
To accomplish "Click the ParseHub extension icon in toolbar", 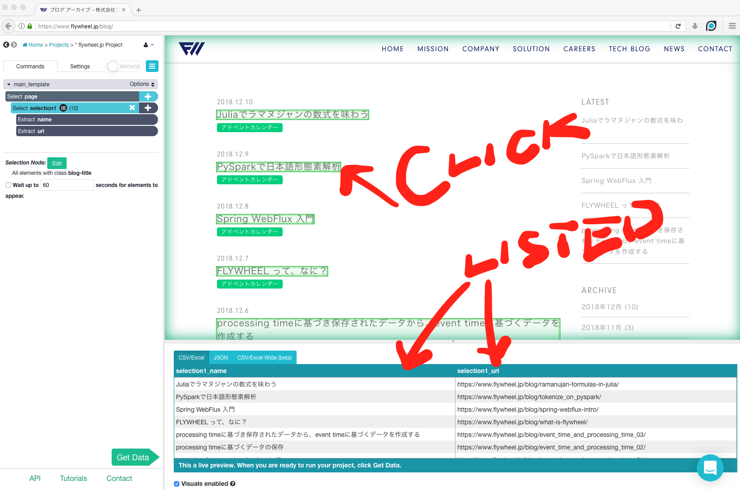I will tap(711, 26).
